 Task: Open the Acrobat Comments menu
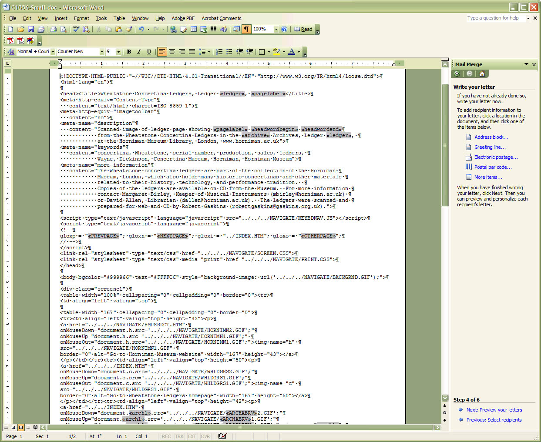point(221,18)
